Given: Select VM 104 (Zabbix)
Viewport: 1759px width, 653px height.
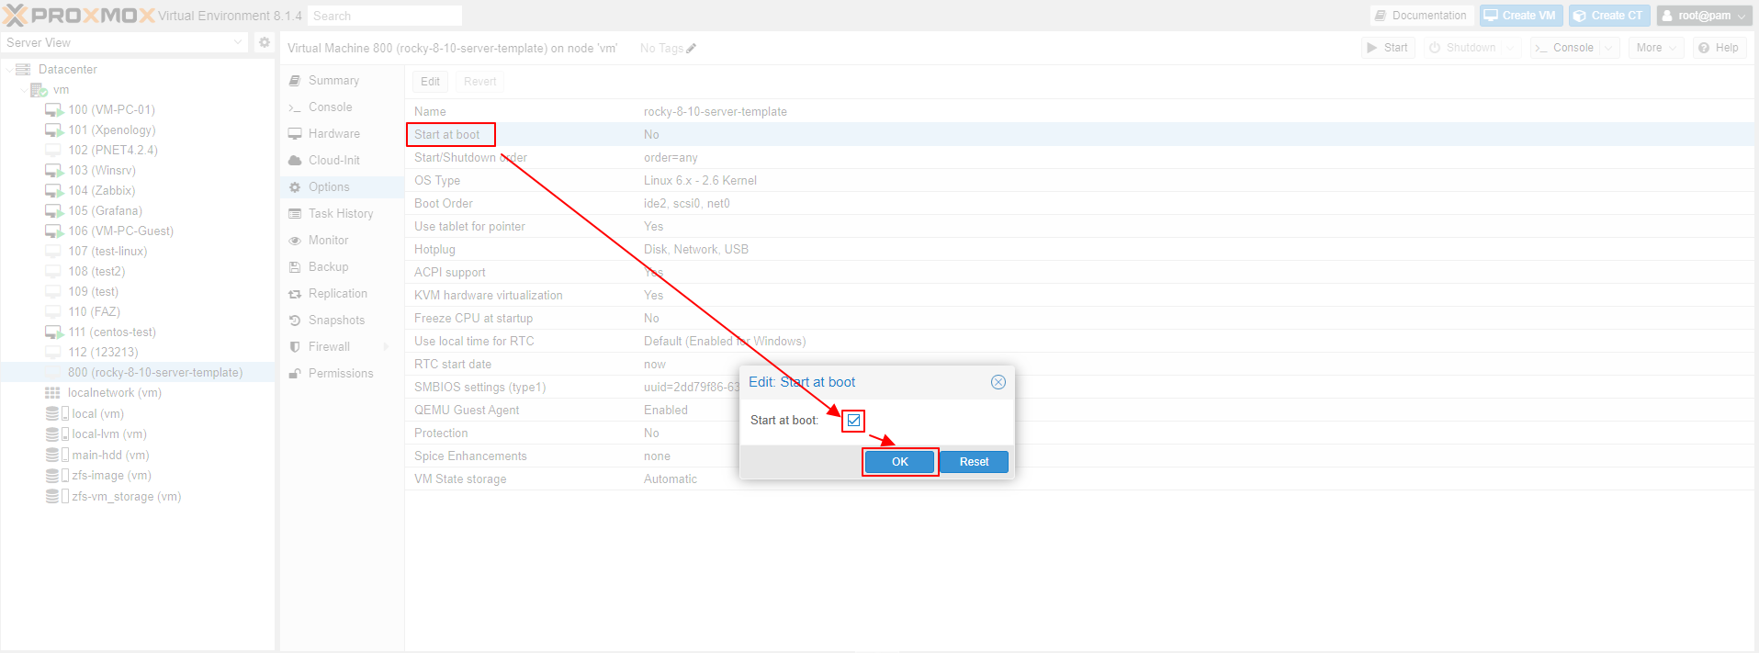Looking at the screenshot, I should coord(101,191).
